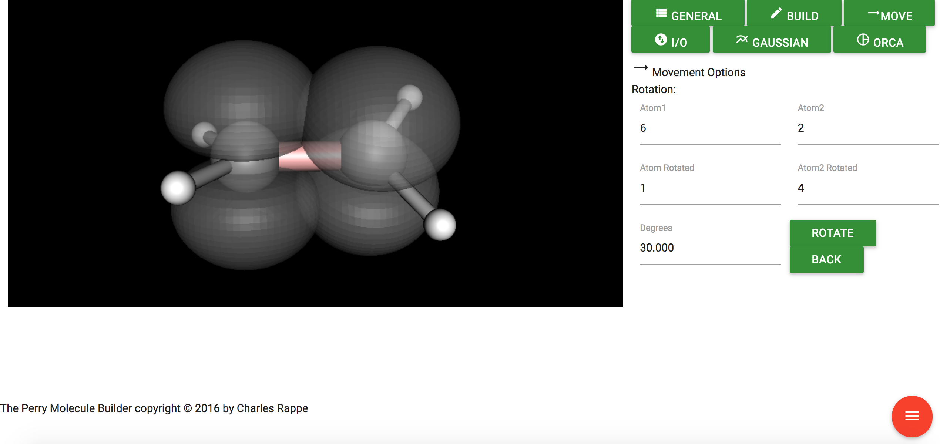Screen dimensions: 940x444
Task: Open the red floating hamburger menu button
Action: 912,416
